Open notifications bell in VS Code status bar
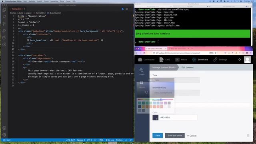 [131, 140]
